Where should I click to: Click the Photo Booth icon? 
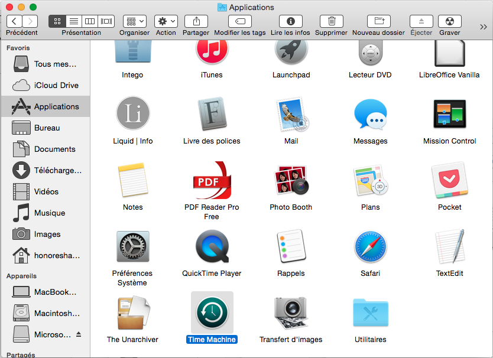[291, 180]
